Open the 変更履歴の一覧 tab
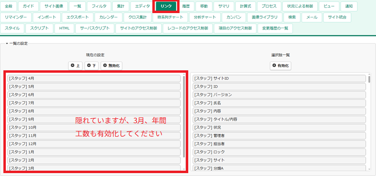 coord(275,28)
